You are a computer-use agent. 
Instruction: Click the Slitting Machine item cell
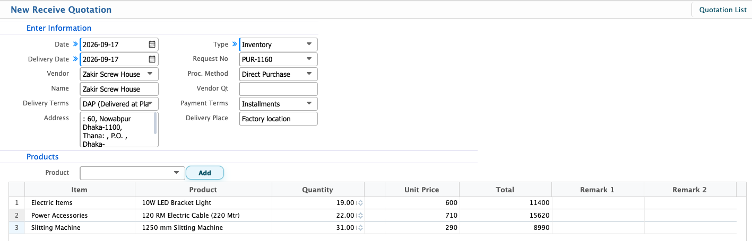80,228
